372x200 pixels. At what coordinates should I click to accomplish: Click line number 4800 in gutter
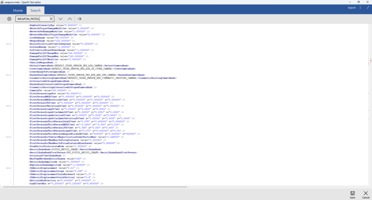[x=9, y=44]
